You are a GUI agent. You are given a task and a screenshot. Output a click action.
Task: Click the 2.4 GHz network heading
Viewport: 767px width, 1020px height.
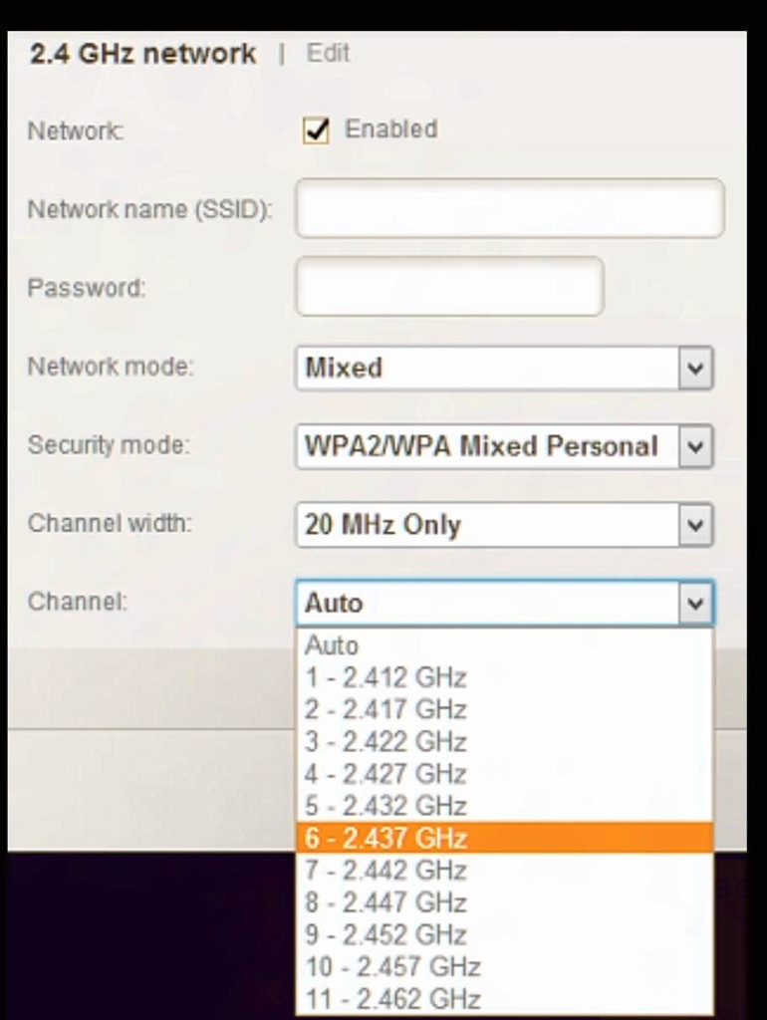pos(142,54)
